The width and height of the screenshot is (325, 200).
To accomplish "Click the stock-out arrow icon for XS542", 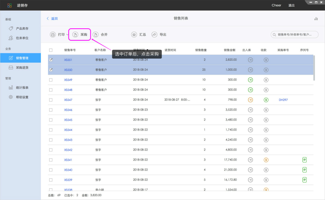I will [251, 150].
